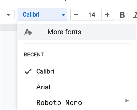Click the gray ruler strip below toolbar
Screen dimensions: 137x110
[9, 27]
